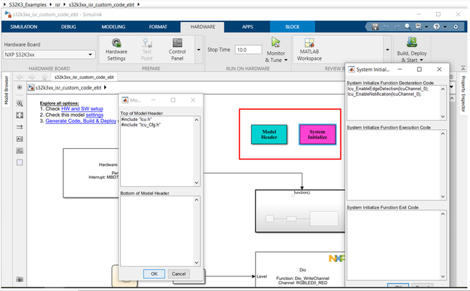Screen dimensions: 470x291
Task: Select the Dio WriteChannel block
Action: click(x=300, y=269)
